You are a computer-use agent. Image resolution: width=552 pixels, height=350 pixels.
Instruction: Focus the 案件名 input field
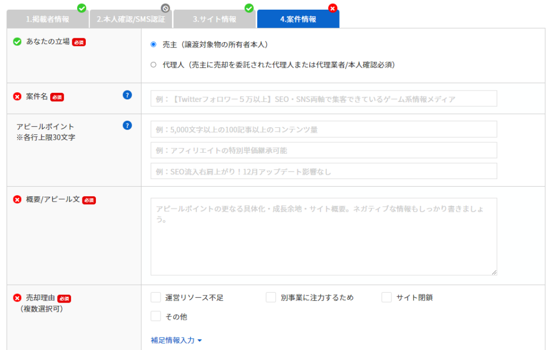coord(323,99)
